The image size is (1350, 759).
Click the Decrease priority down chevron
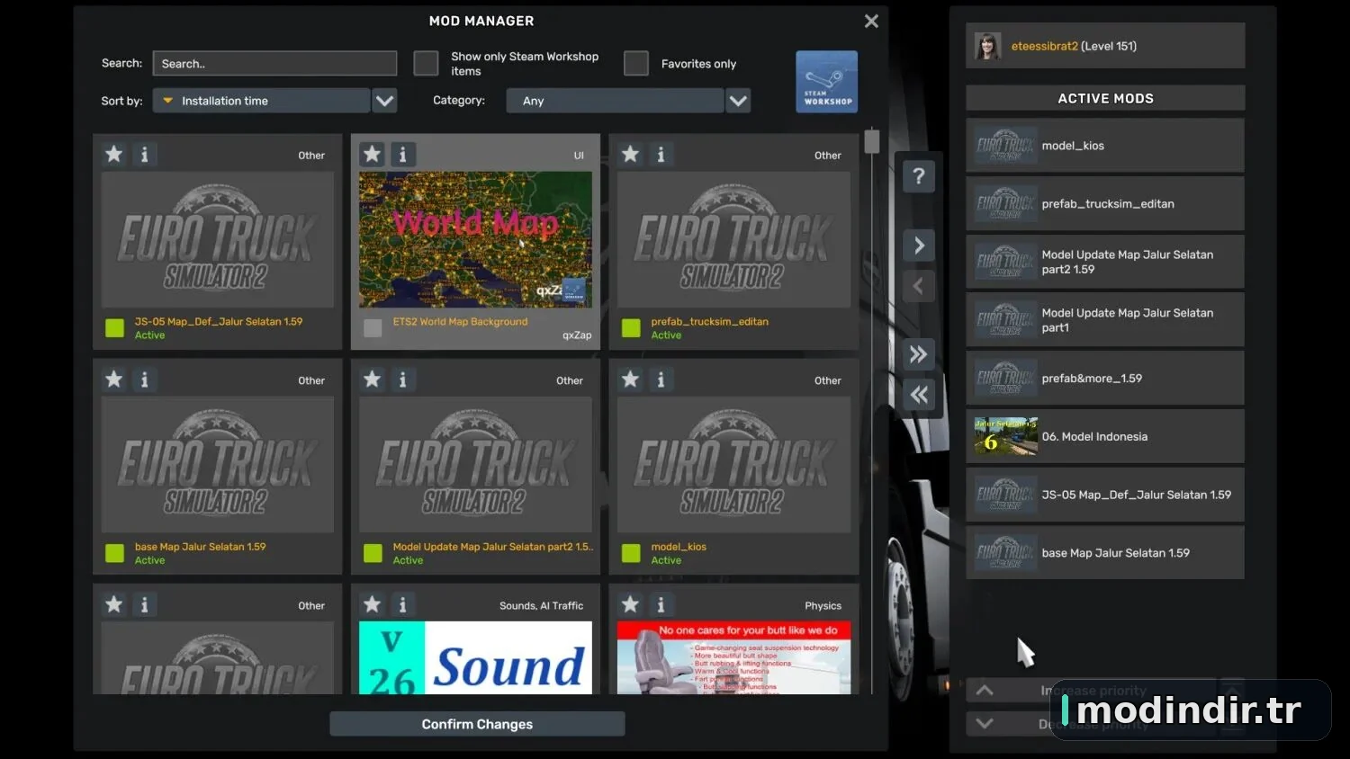[985, 724]
